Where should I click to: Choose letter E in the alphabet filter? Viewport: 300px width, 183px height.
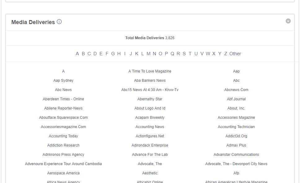point(101,54)
